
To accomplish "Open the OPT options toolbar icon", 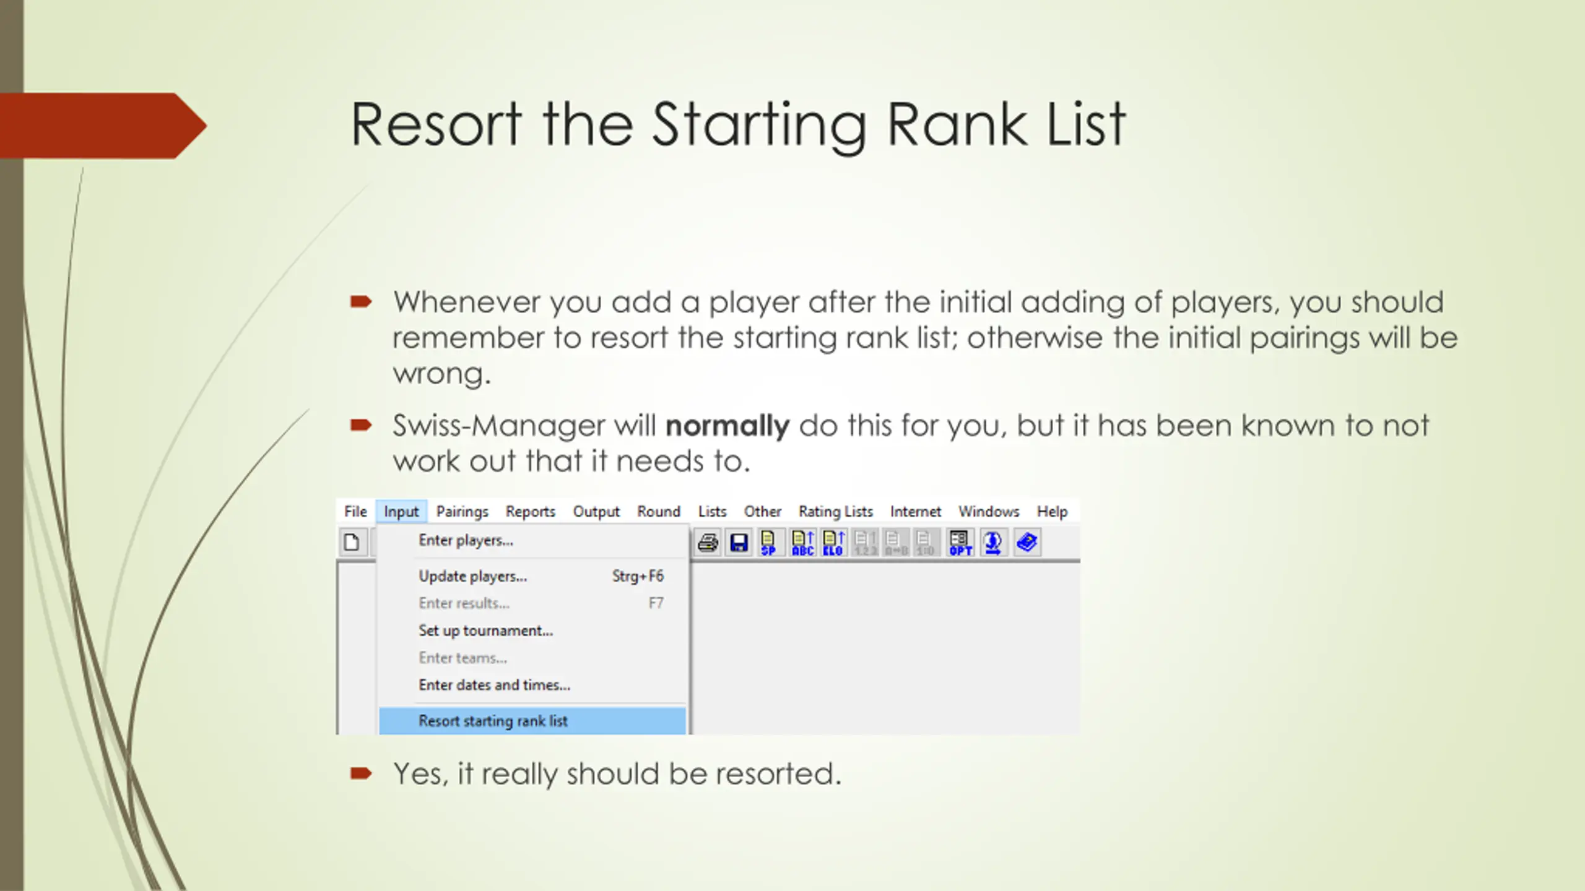I will (x=960, y=543).
